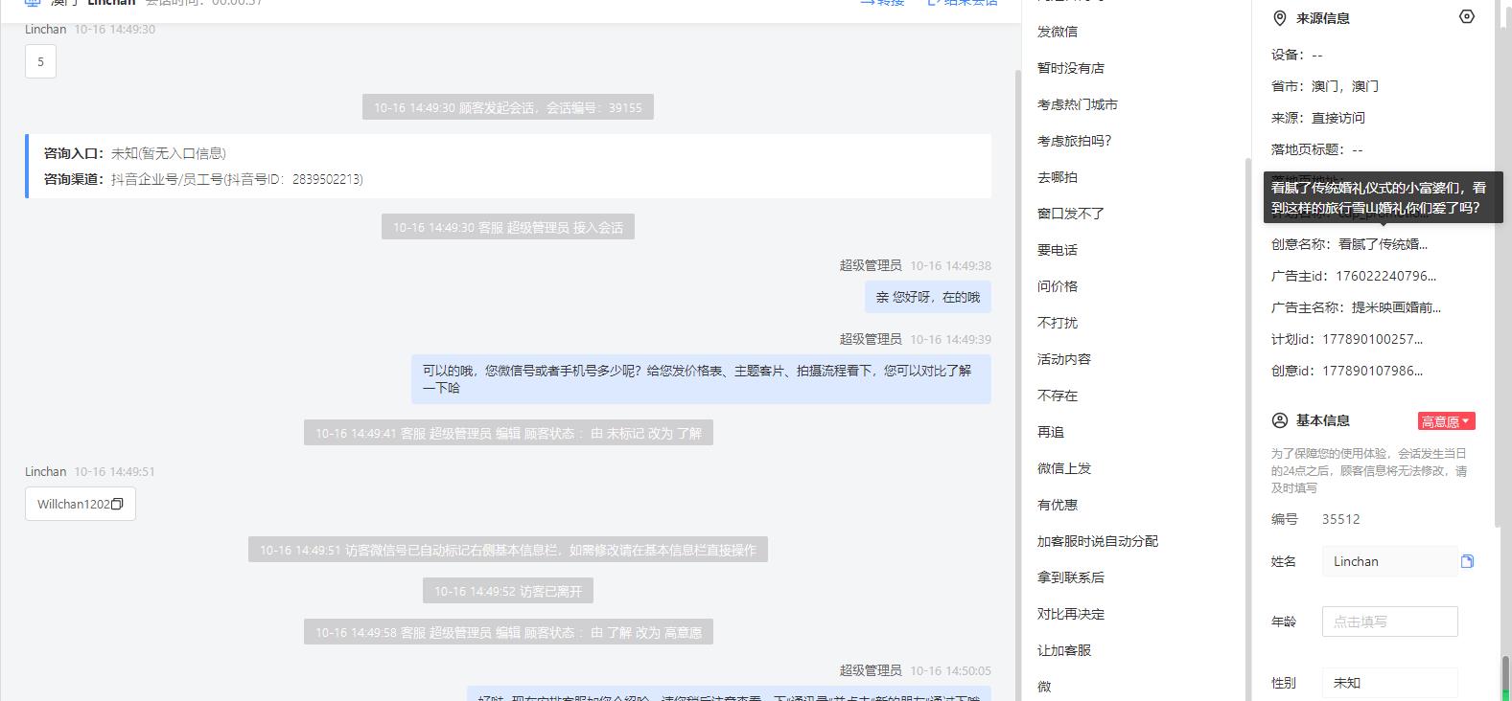This screenshot has width=1512, height=701.
Task: Select quick reply 对比再决定
Action: click(1070, 614)
